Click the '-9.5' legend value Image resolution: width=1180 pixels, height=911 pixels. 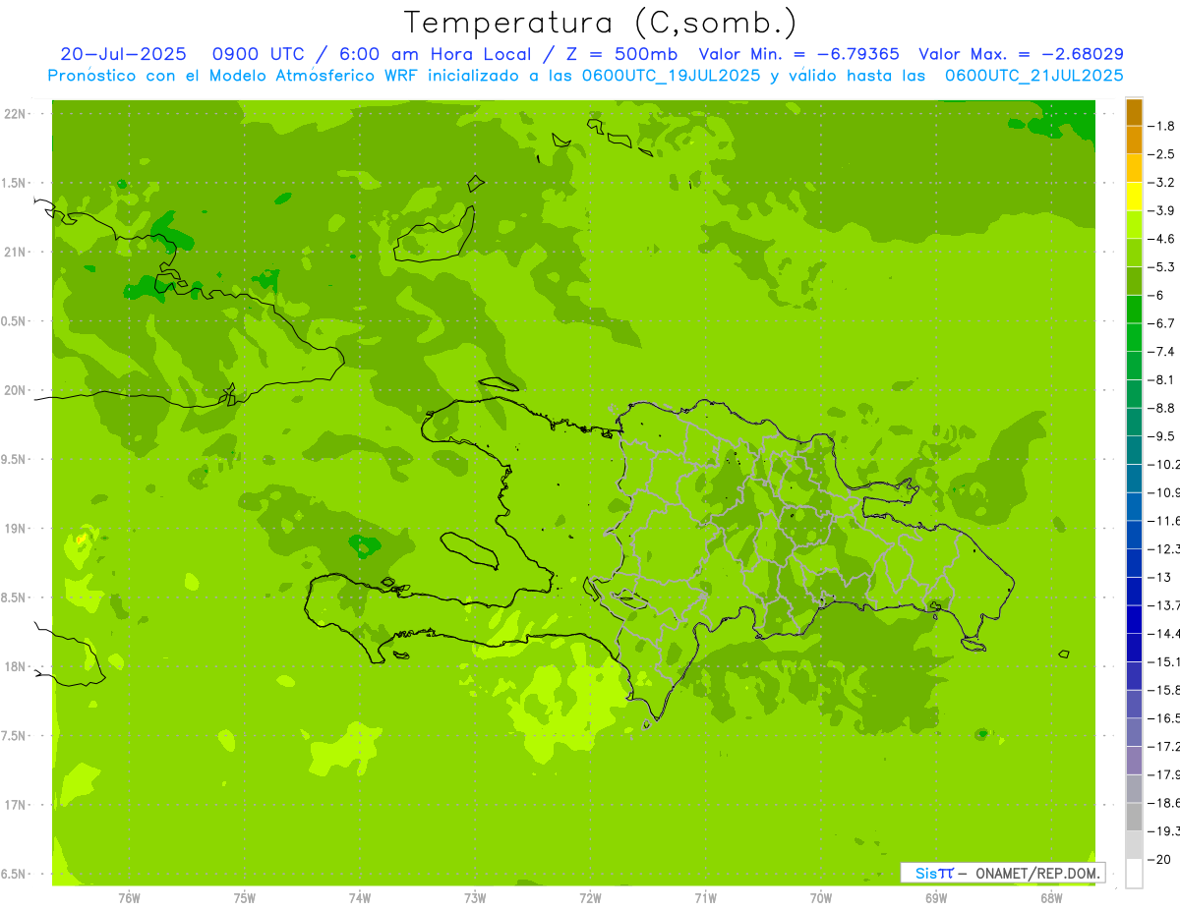(1162, 436)
